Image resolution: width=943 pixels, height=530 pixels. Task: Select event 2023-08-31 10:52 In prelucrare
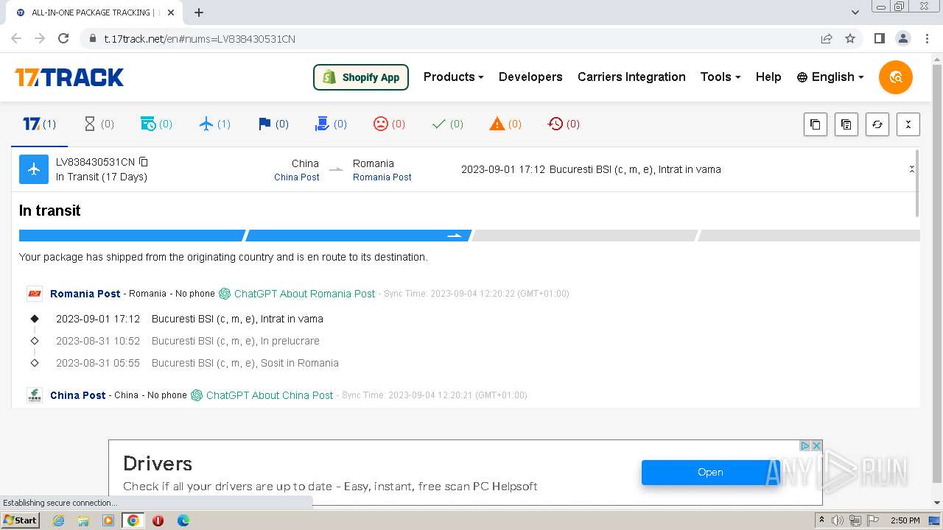(x=188, y=341)
